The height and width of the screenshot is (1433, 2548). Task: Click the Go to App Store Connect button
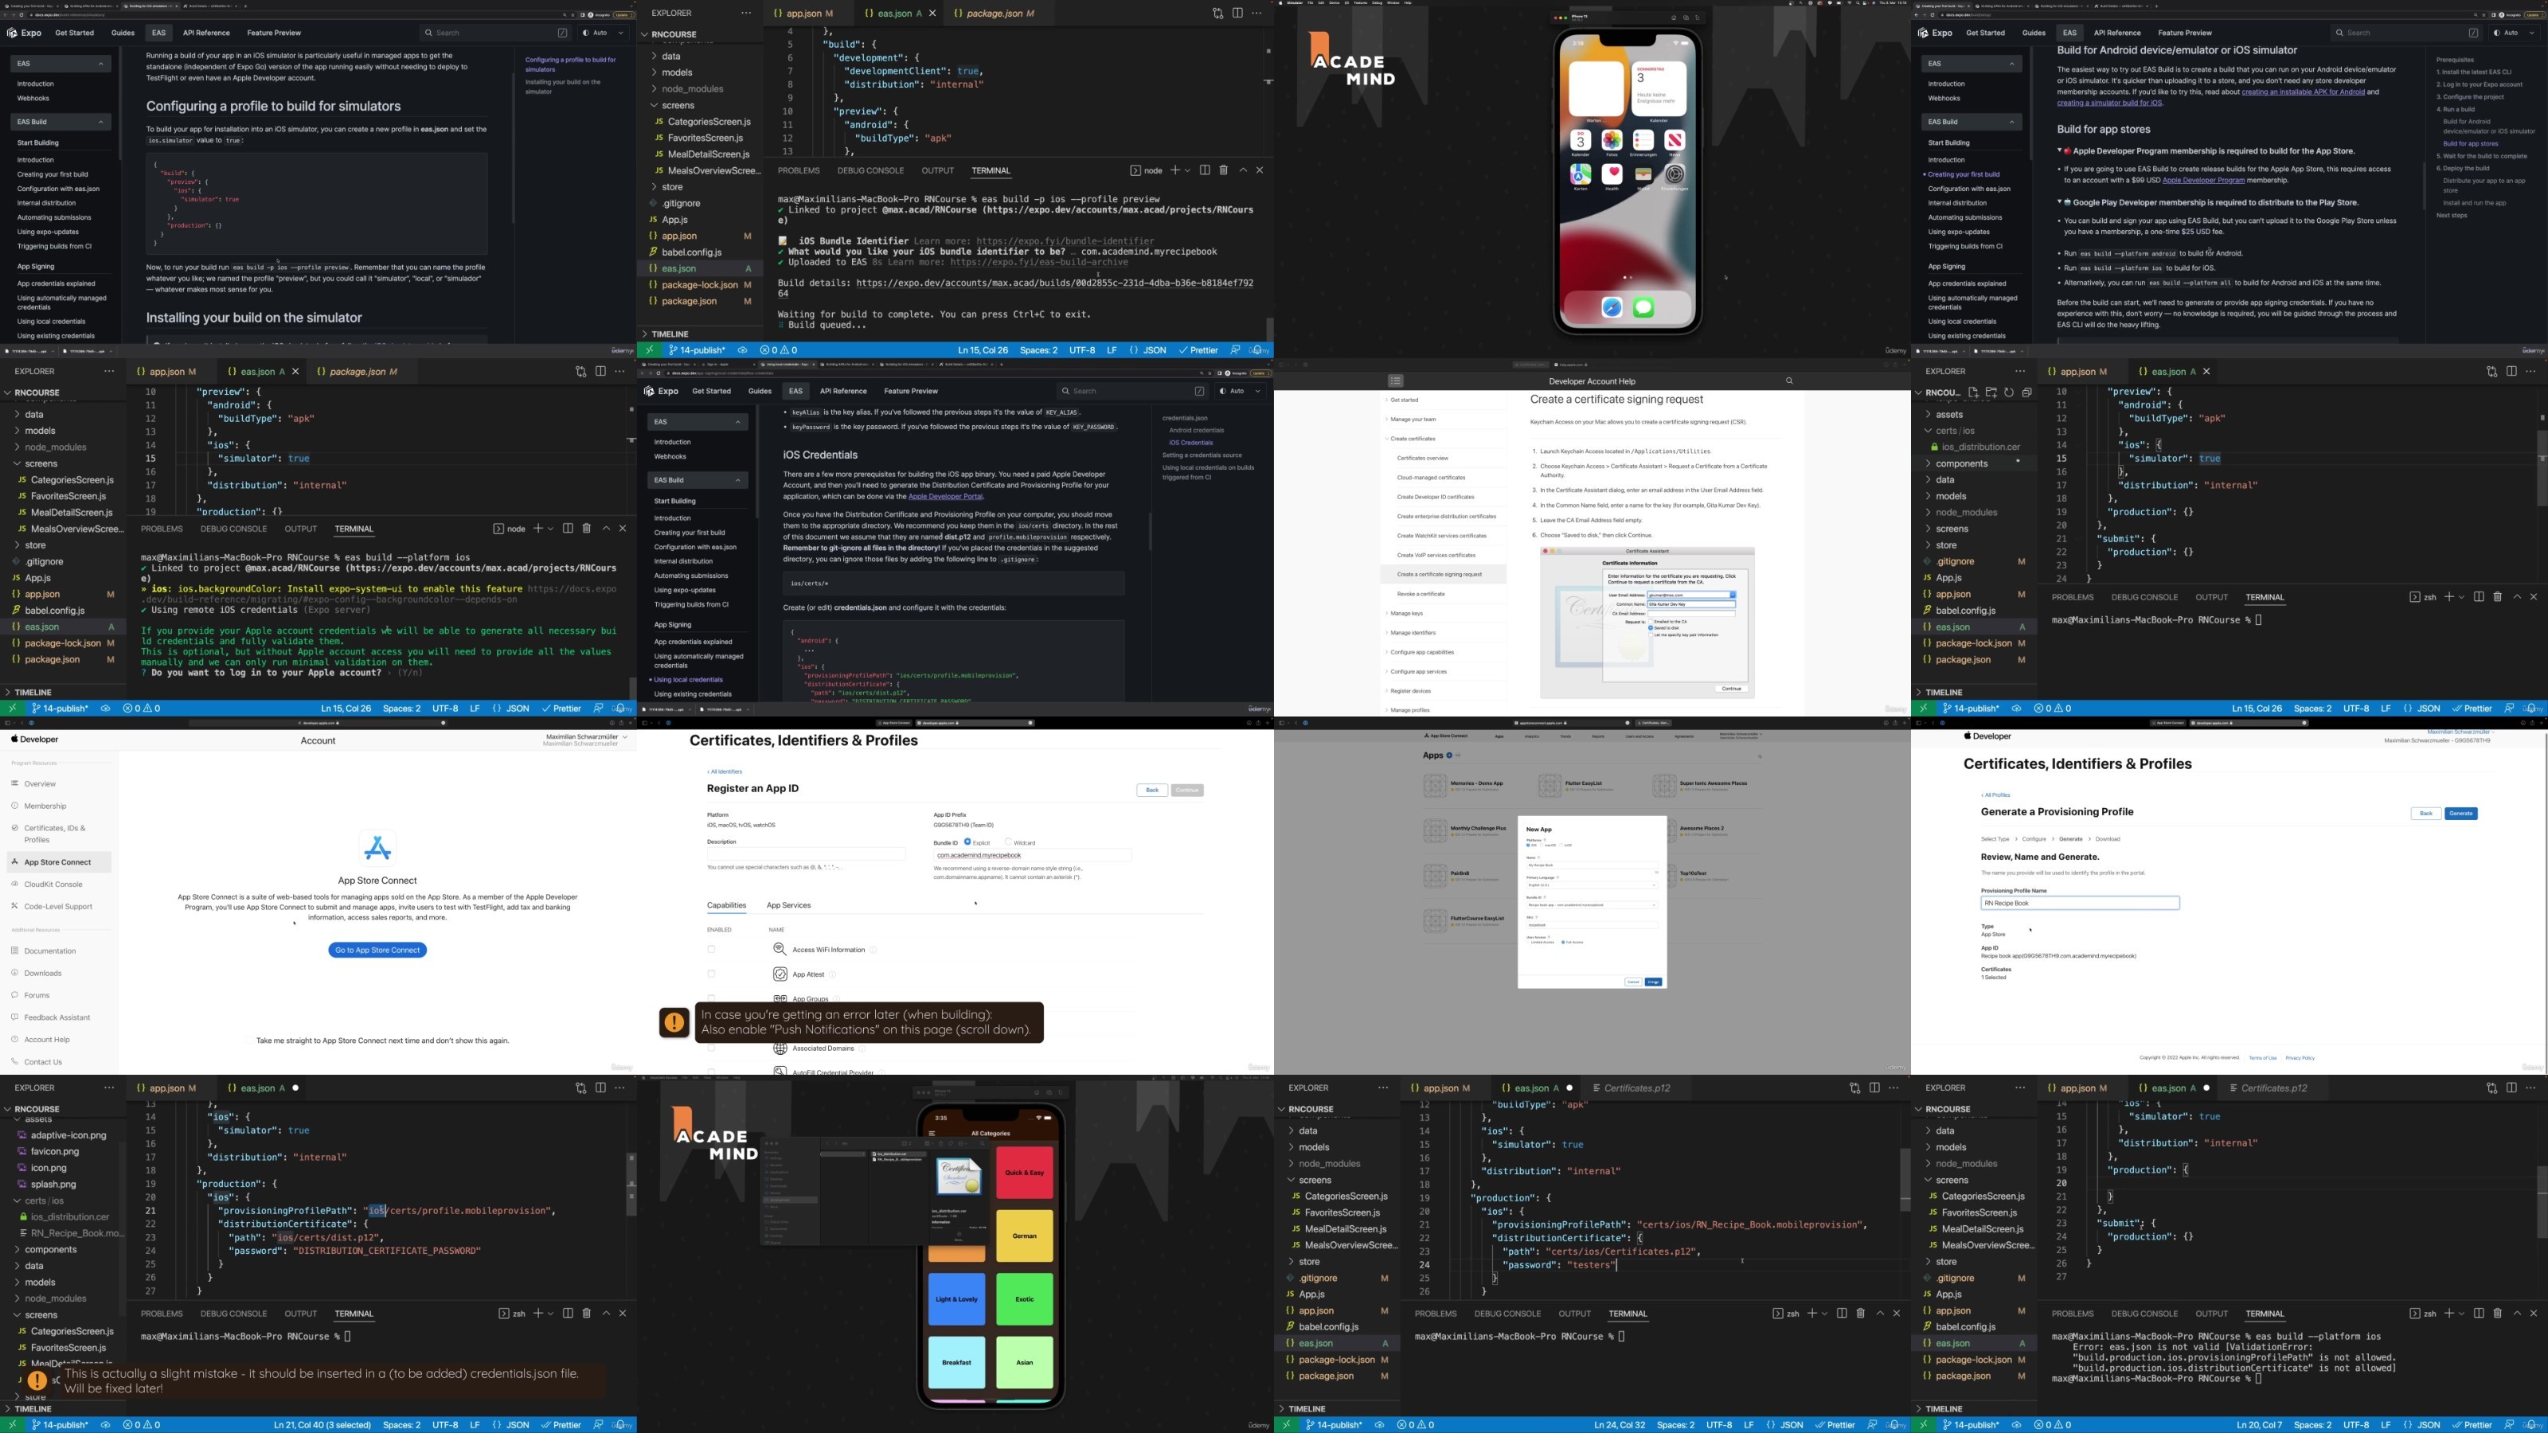tap(377, 951)
